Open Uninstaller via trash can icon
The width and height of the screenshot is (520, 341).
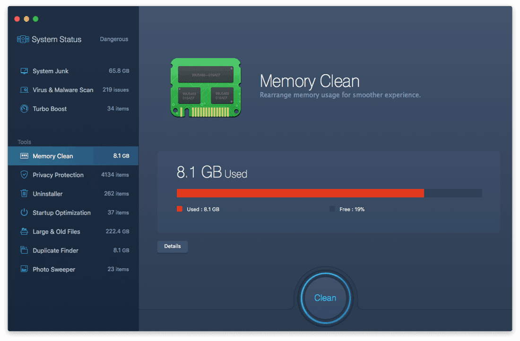24,194
